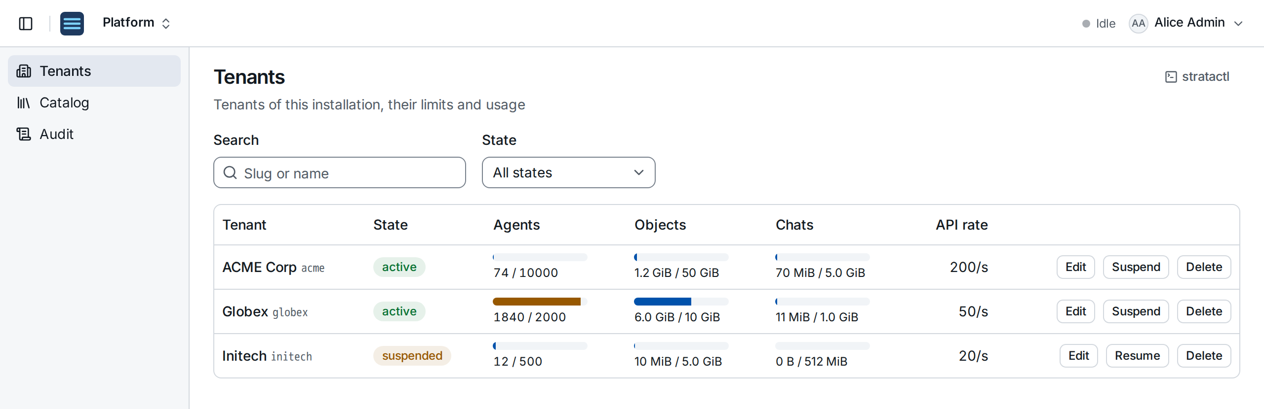The height and width of the screenshot is (409, 1264).
Task: Click the AA avatar icon
Action: pos(1138,23)
